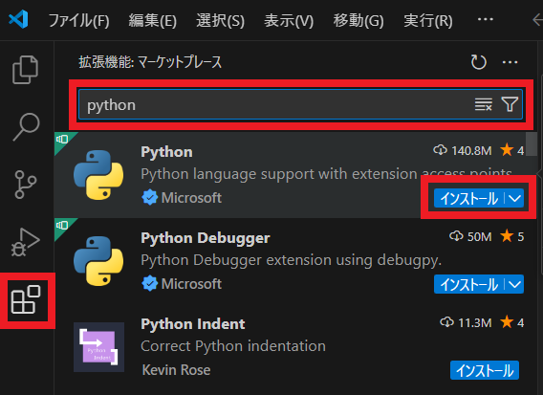543x395 pixels.
Task: Open the Source Control view icon
Action: click(26, 185)
